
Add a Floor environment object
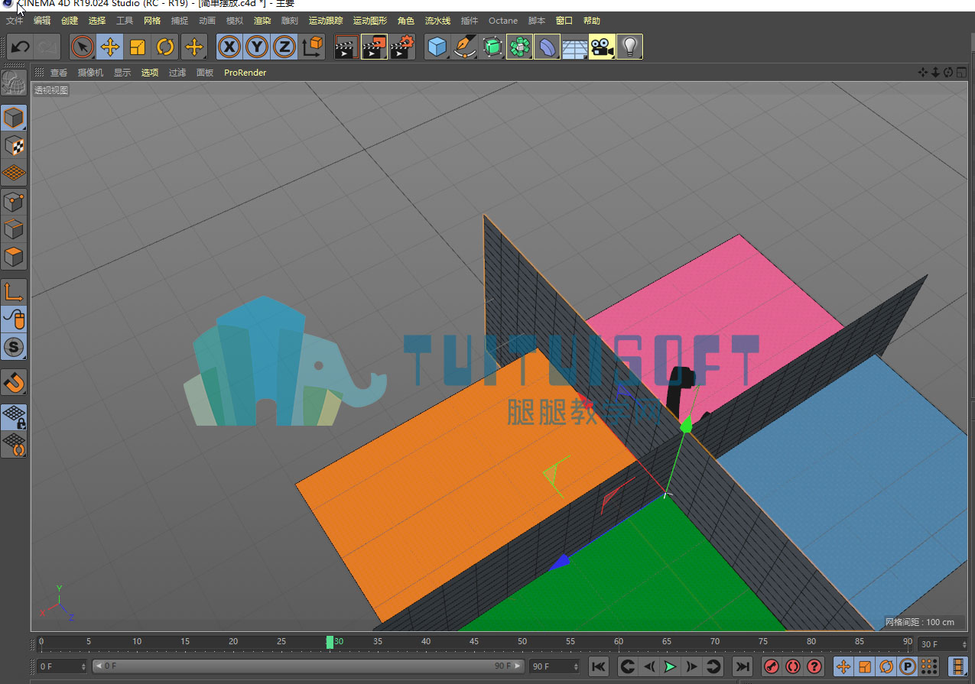point(574,47)
